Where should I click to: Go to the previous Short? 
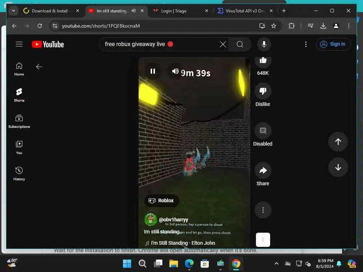(x=338, y=142)
